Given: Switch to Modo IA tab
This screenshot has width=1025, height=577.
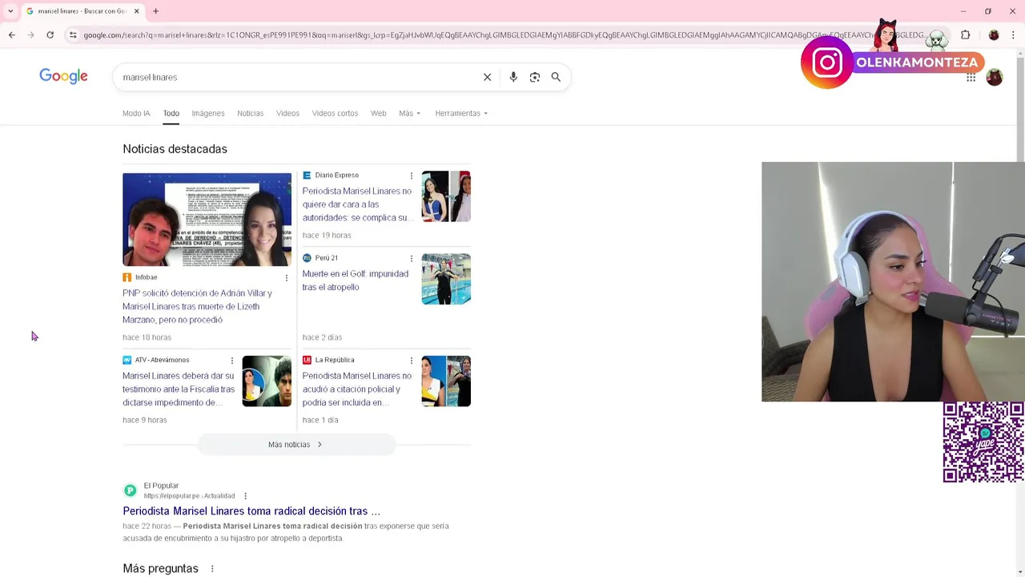Looking at the screenshot, I should (x=136, y=113).
